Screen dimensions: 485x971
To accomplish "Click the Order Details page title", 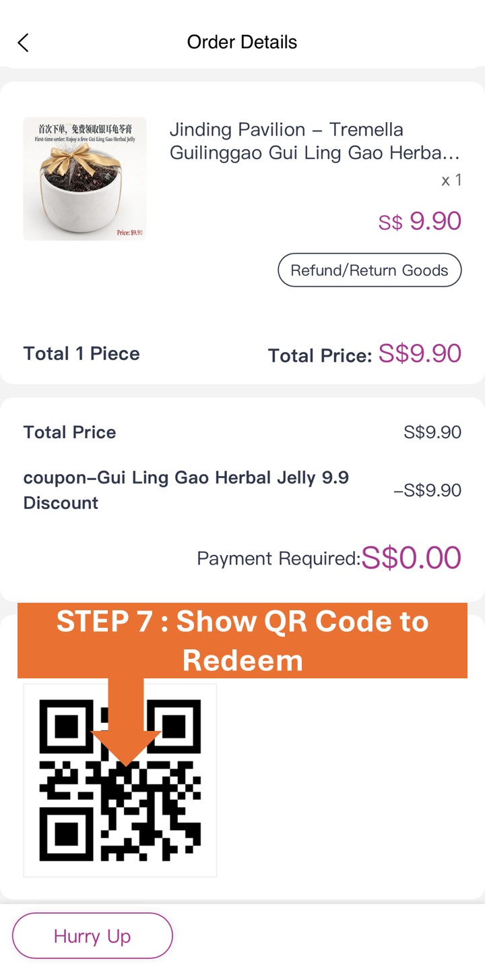I will click(x=242, y=42).
